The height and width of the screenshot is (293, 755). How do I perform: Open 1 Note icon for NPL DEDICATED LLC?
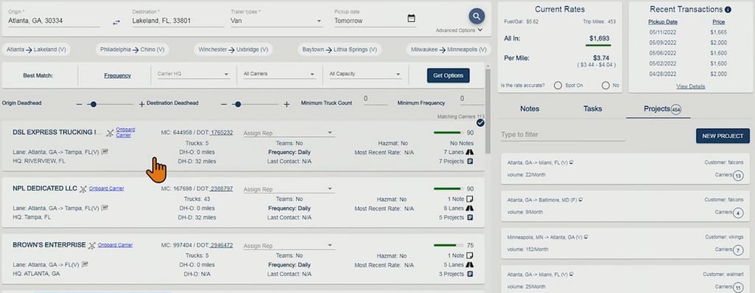pyautogui.click(x=470, y=199)
